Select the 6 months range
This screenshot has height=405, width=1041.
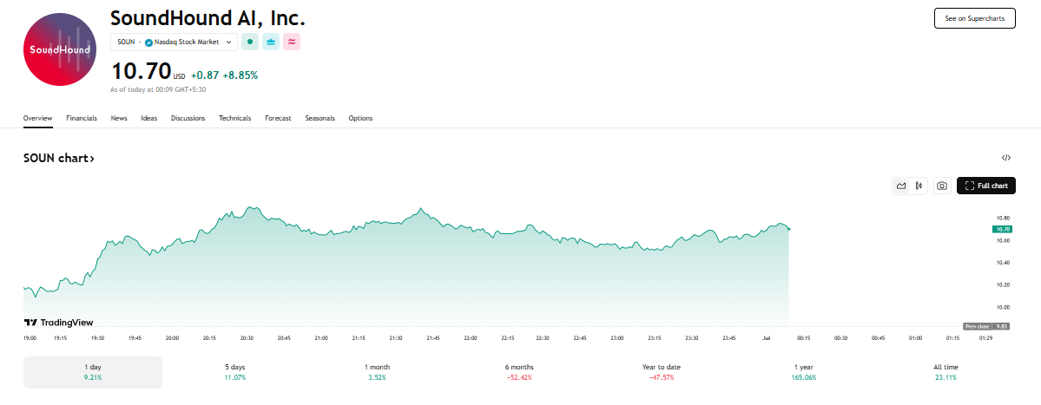click(519, 372)
